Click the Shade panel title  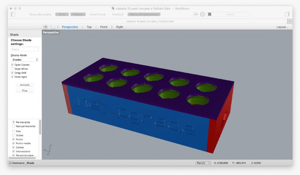[x=14, y=35]
